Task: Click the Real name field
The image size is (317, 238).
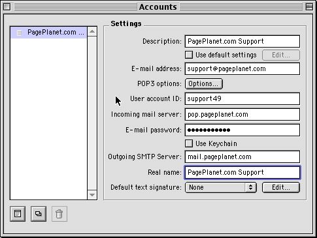Action: click(x=242, y=172)
